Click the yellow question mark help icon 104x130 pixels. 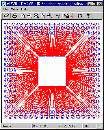tap(88, 16)
